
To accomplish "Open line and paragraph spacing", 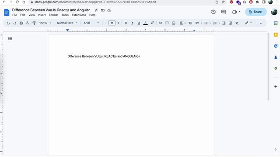I will tap(190, 23).
